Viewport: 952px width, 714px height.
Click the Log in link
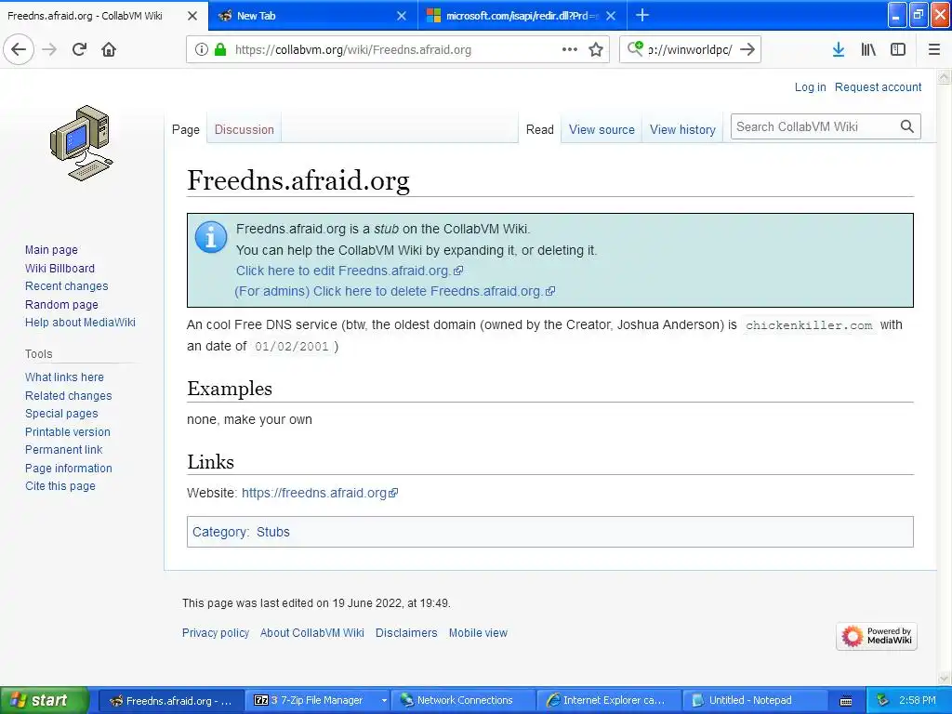point(810,86)
